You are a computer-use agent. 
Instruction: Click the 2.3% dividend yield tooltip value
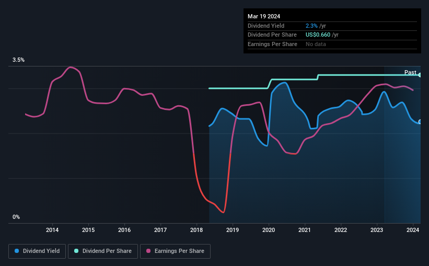point(311,26)
